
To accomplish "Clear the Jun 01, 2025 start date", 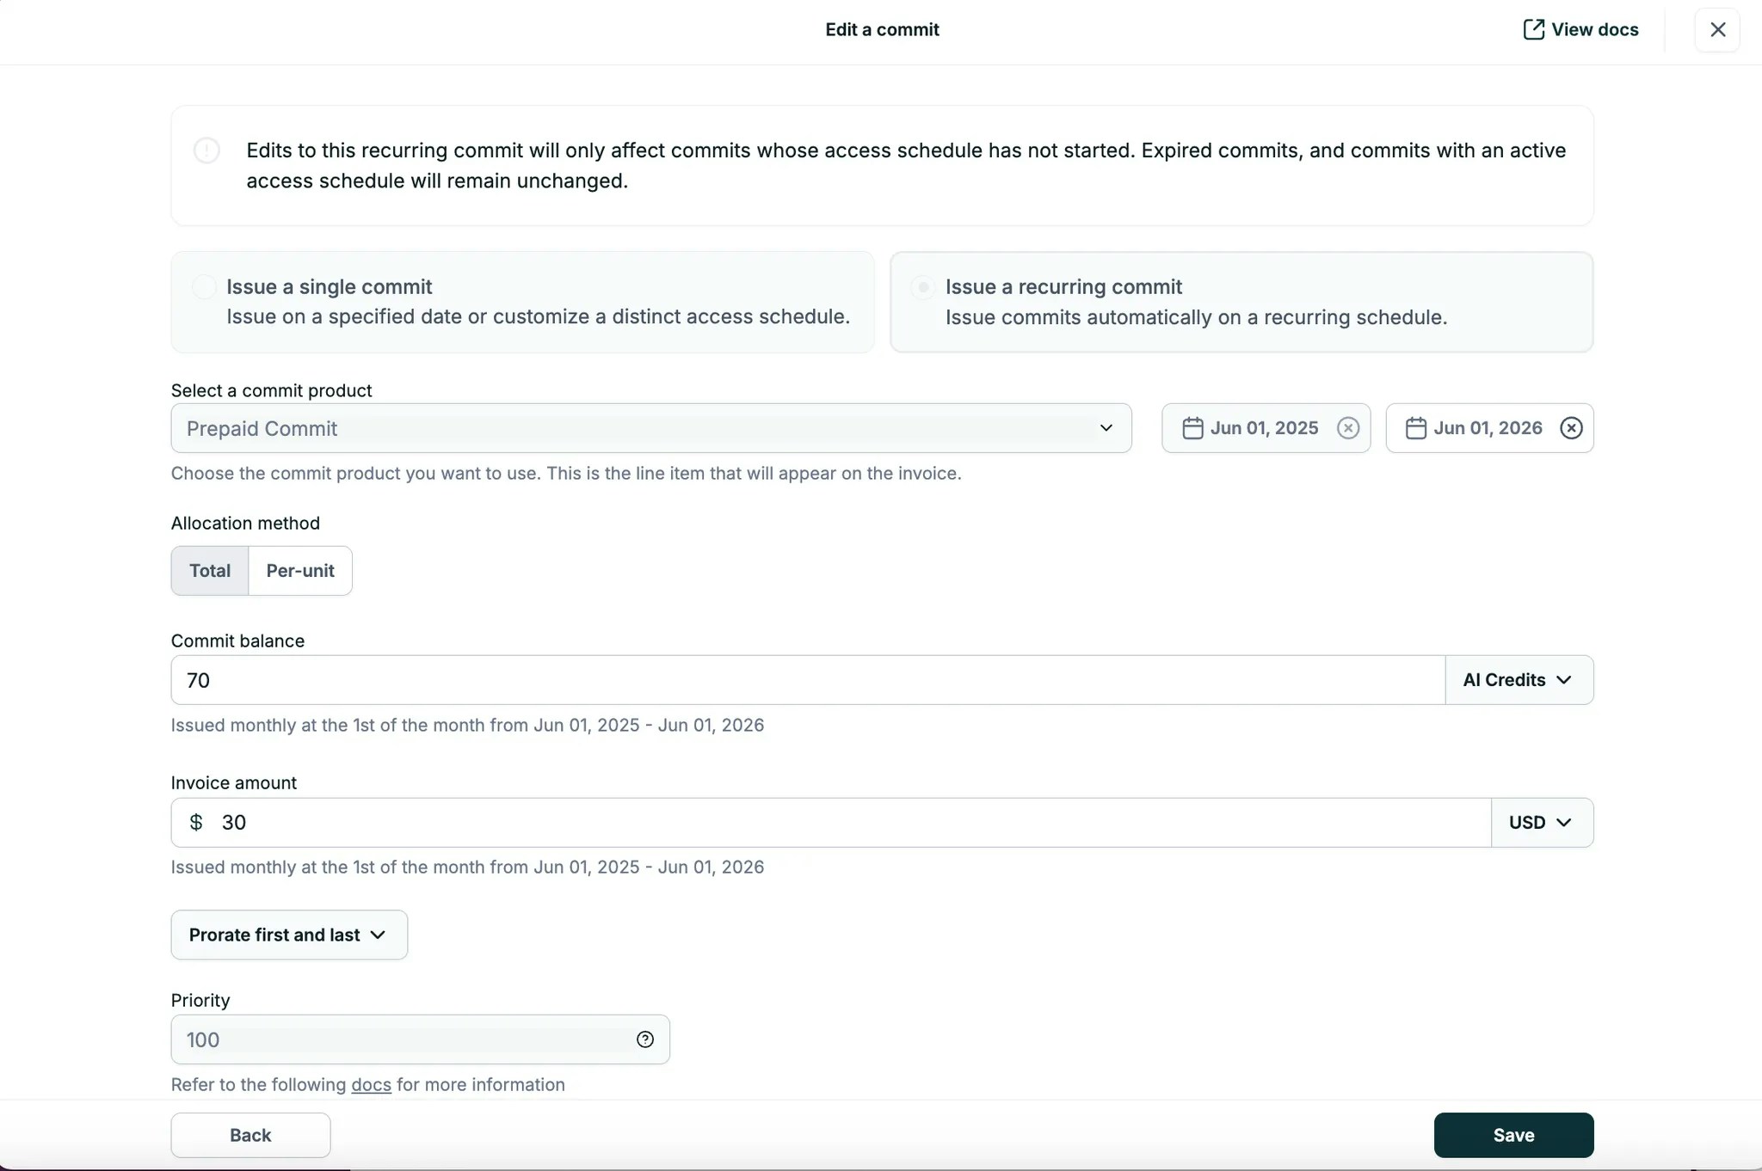I will click(1348, 427).
